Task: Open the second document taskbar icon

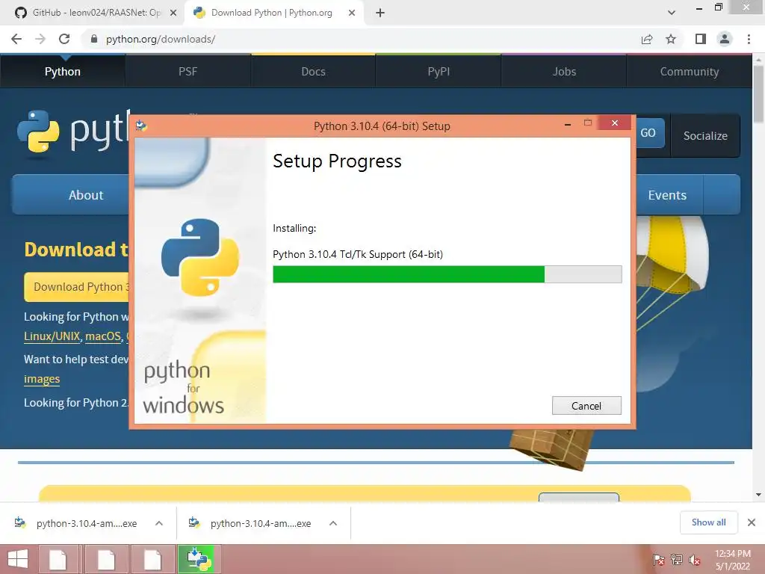Action: coord(106,559)
